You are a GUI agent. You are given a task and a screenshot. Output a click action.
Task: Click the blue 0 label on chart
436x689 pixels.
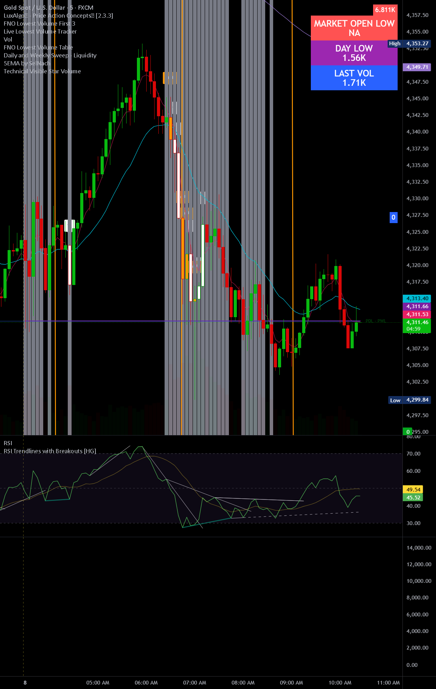393,217
